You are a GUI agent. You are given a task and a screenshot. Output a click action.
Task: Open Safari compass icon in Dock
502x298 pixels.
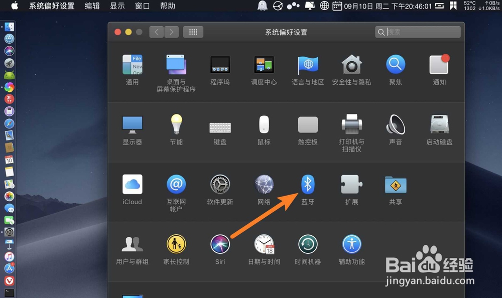pos(9,123)
